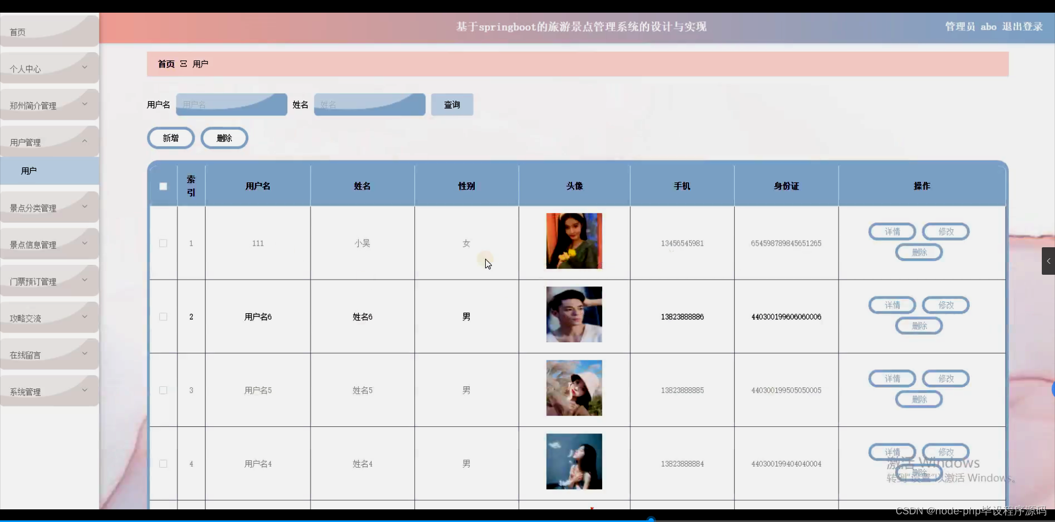The width and height of the screenshot is (1055, 522).
Task: Click 修改 on 用户名6's row
Action: 946,305
